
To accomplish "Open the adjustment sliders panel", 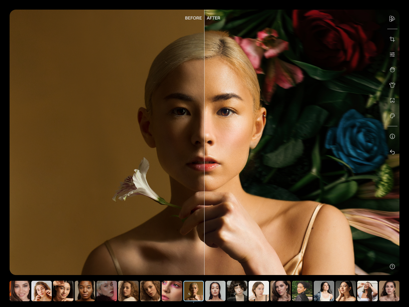I will pyautogui.click(x=392, y=55).
